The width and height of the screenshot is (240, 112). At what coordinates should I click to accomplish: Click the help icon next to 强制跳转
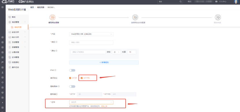coord(59,86)
